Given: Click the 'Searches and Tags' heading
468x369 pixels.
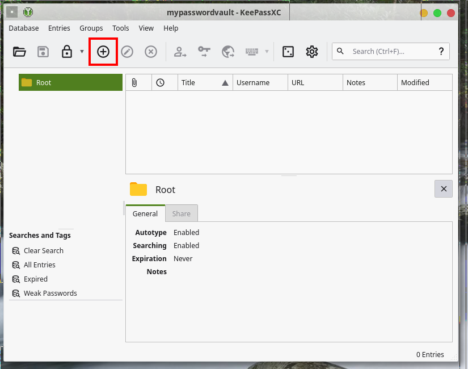Looking at the screenshot, I should [40, 236].
